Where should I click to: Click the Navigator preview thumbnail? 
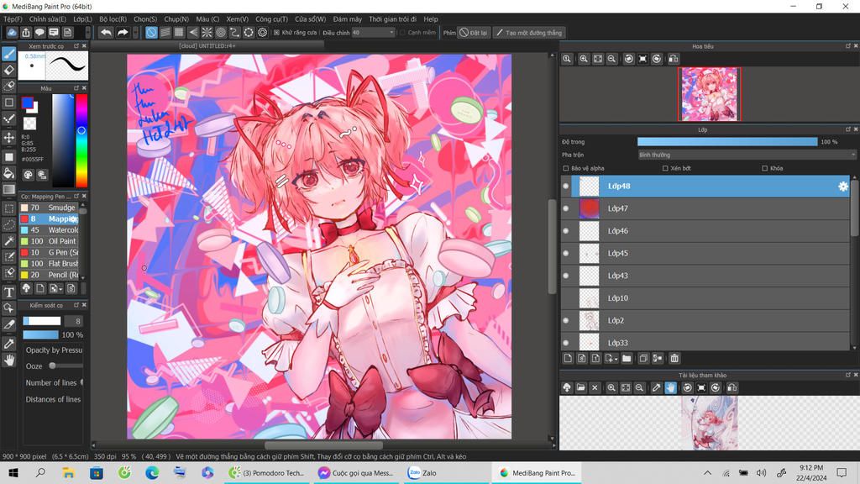pos(709,94)
